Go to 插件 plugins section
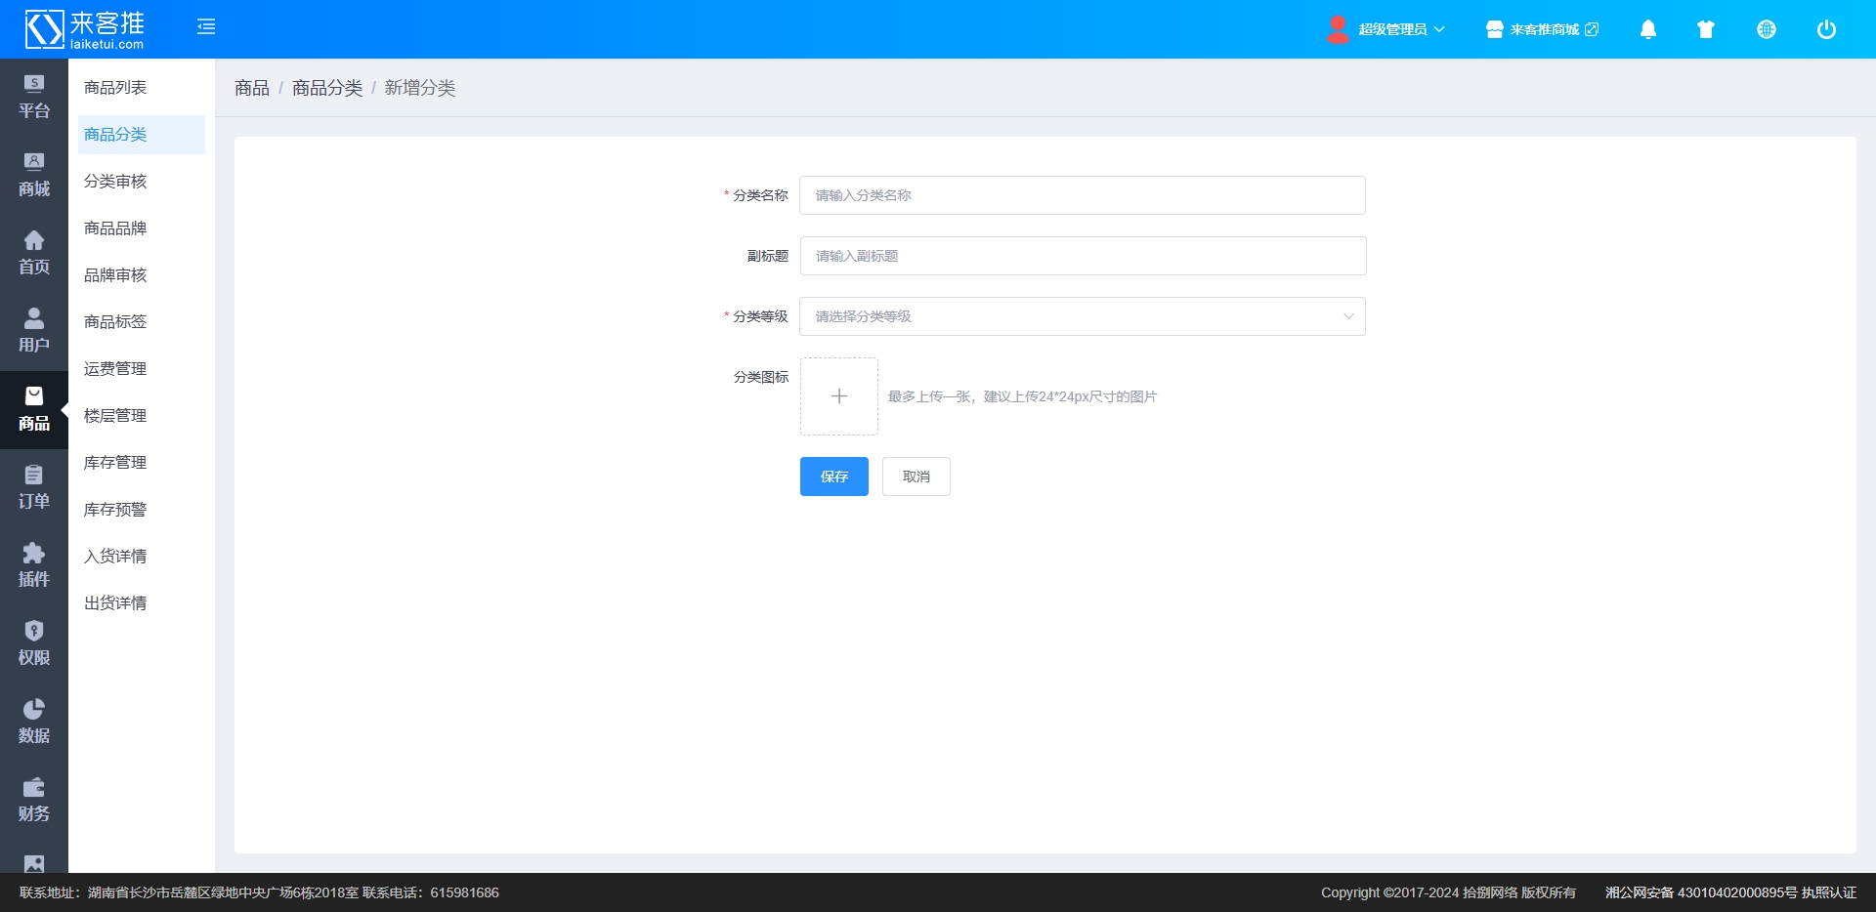The height and width of the screenshot is (912, 1876). point(34,565)
